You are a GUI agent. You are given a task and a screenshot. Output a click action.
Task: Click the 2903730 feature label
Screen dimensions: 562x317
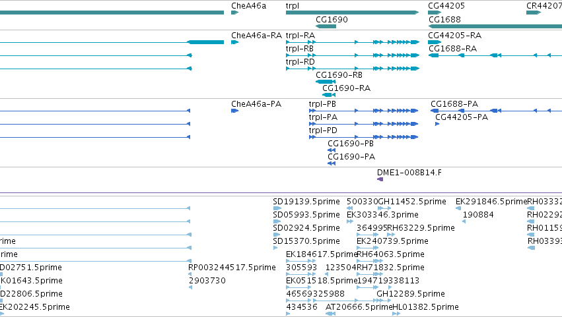coord(207,281)
